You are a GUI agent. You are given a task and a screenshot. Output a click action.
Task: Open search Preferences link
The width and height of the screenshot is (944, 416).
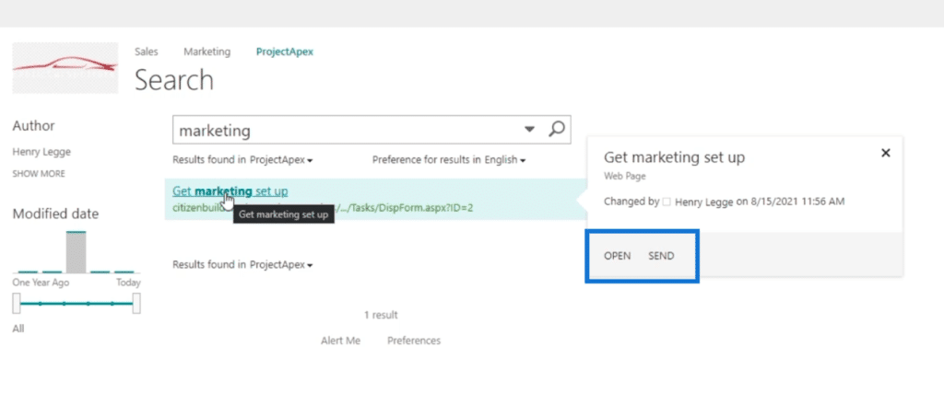point(414,341)
